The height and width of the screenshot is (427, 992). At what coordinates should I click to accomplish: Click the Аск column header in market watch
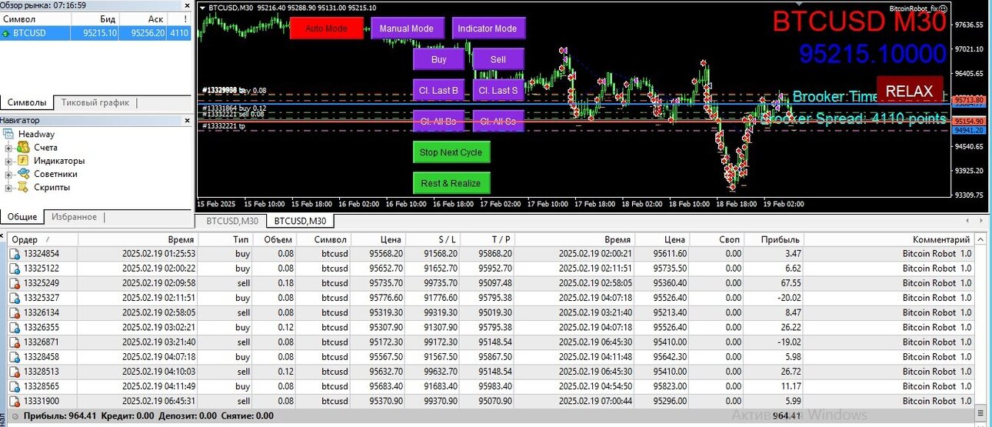142,18
